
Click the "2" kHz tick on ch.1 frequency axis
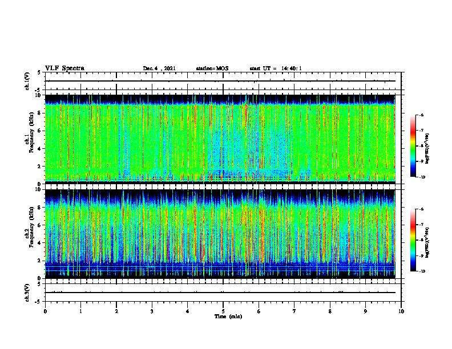tap(40, 167)
